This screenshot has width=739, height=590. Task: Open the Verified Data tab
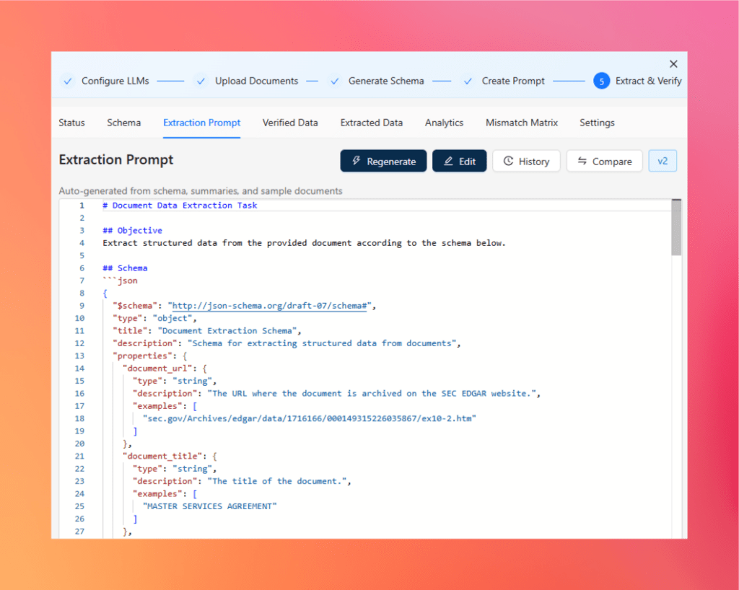tap(290, 123)
